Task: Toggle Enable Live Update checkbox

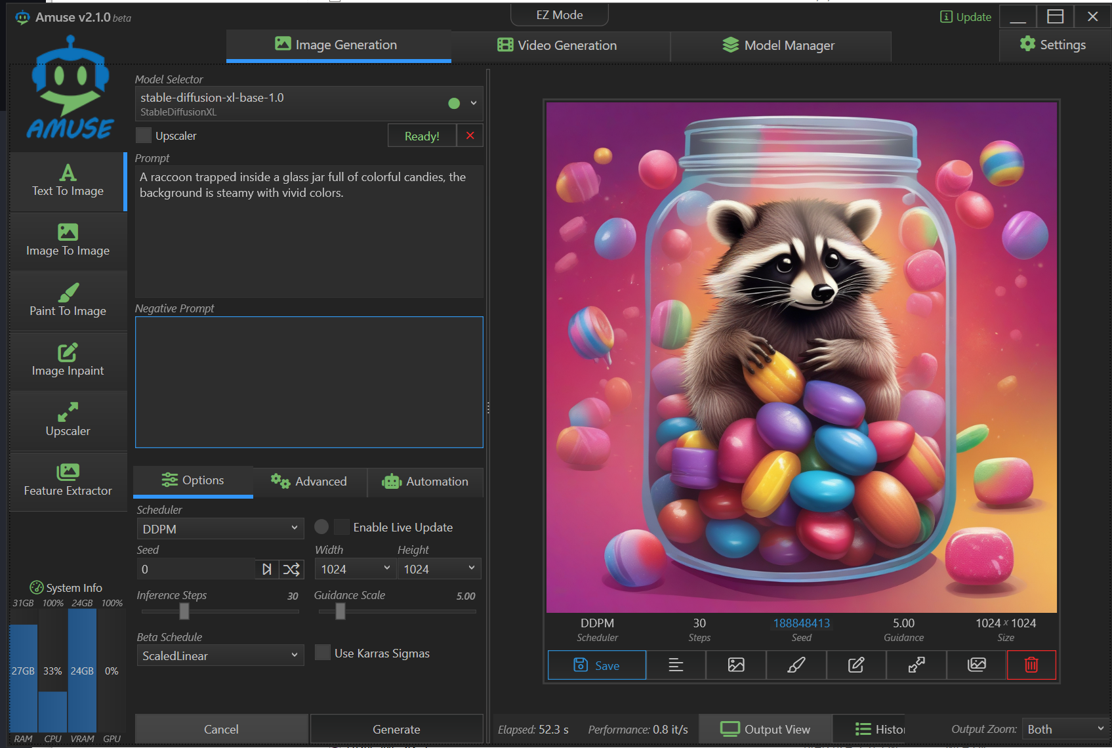Action: click(342, 528)
